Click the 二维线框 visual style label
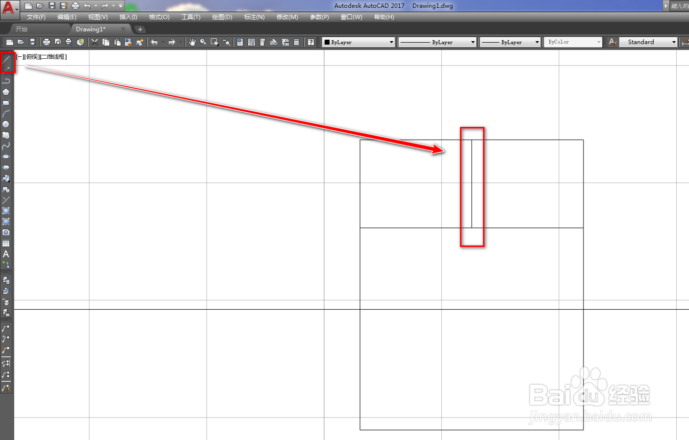This screenshot has height=440, width=689. point(53,57)
